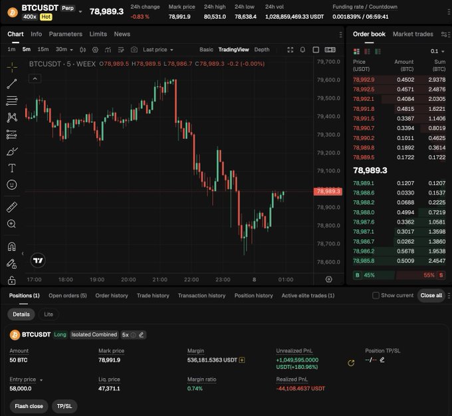This screenshot has width=452, height=416.
Task: Click ask price 78,992.9 in order book
Action: (x=364, y=80)
